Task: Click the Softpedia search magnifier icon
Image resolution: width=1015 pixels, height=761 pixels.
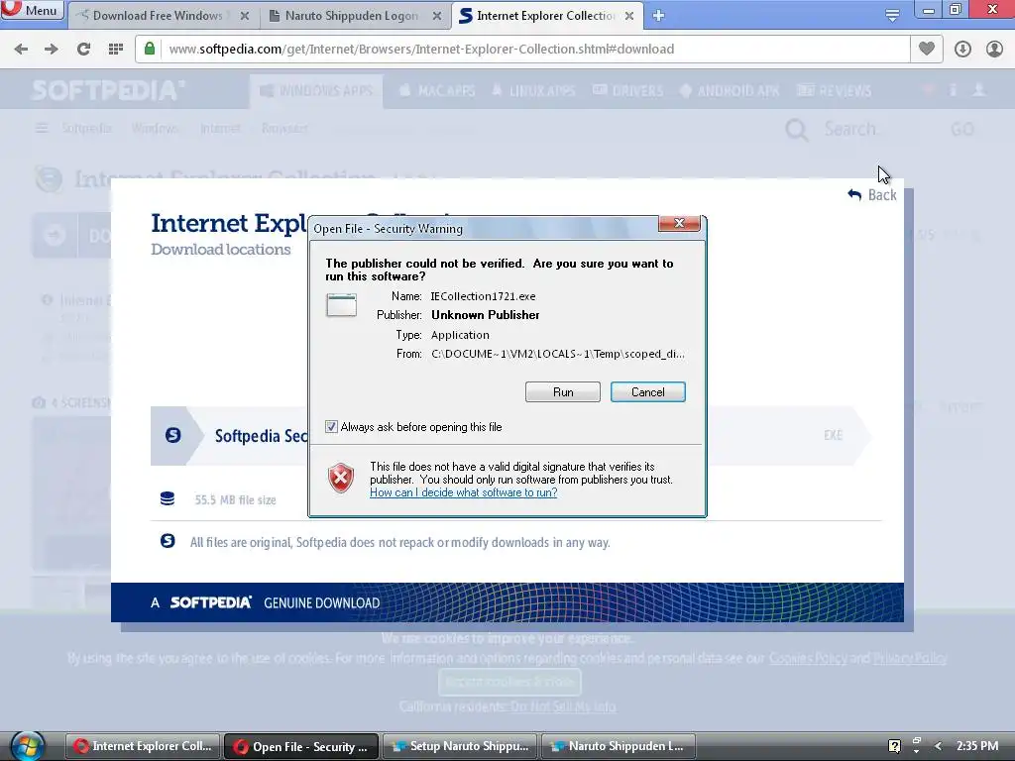Action: 796,130
